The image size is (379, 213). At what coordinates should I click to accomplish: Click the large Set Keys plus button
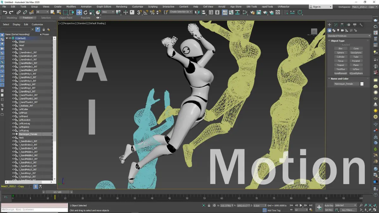tap(319, 207)
